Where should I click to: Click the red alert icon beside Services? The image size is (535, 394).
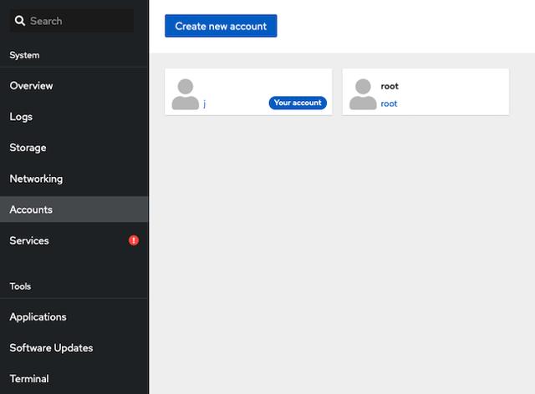tap(134, 240)
